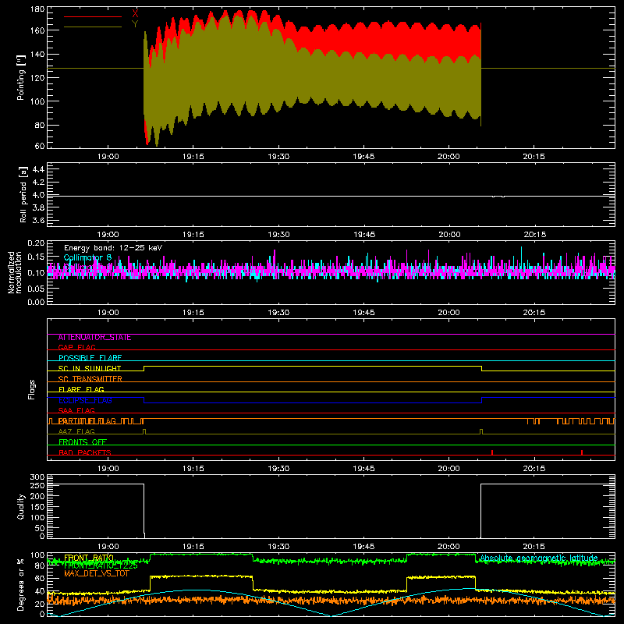The width and height of the screenshot is (624, 624).
Task: Click 19:00 time label under Quality panel
Action: [x=108, y=547]
